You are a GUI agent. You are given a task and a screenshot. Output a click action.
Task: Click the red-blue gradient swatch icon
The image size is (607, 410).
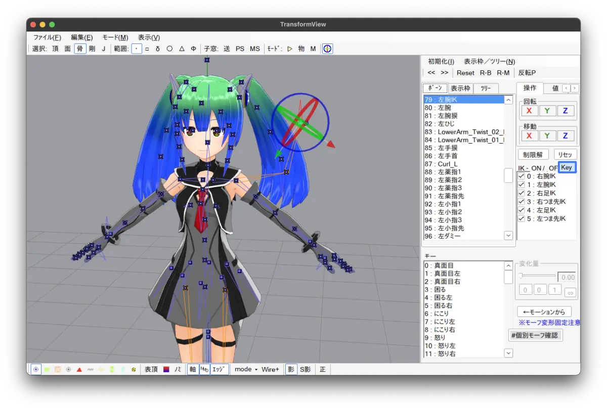click(x=166, y=370)
